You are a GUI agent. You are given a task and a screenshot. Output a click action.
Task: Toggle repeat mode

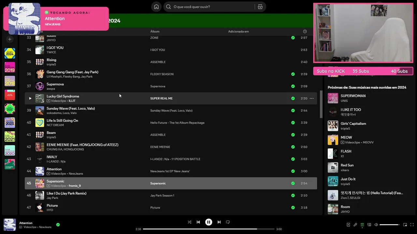click(x=228, y=222)
